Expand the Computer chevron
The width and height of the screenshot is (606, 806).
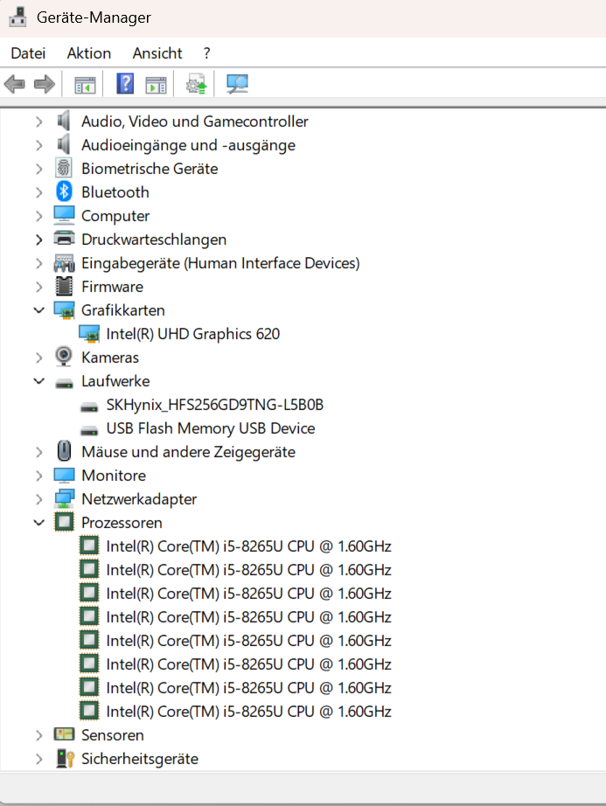pos(39,217)
